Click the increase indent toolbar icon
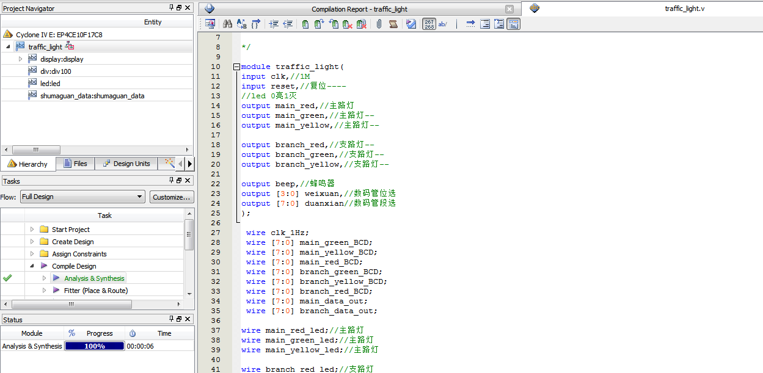The width and height of the screenshot is (763, 373). point(274,24)
